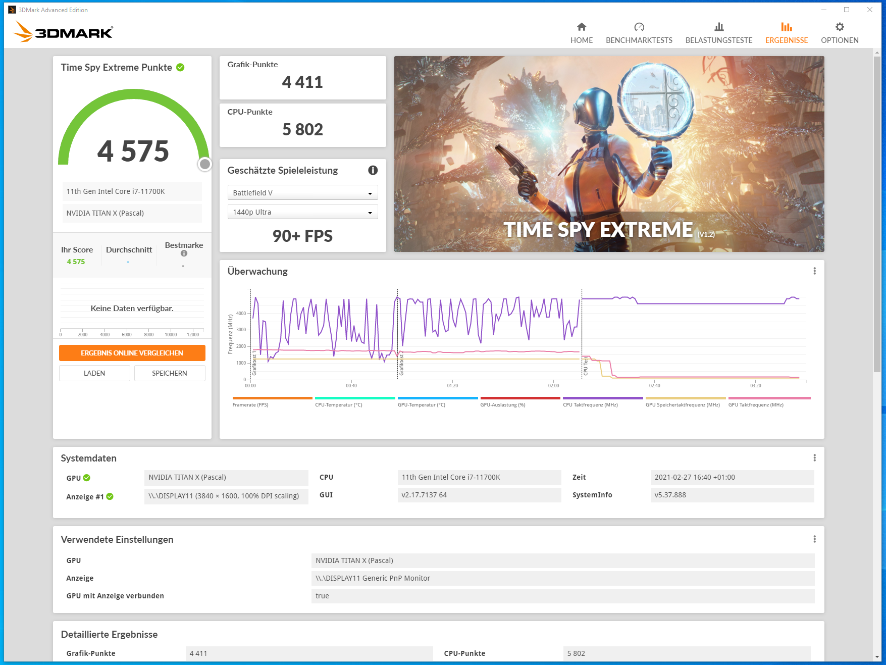Select the ERGEBNISSE tab

(x=787, y=33)
